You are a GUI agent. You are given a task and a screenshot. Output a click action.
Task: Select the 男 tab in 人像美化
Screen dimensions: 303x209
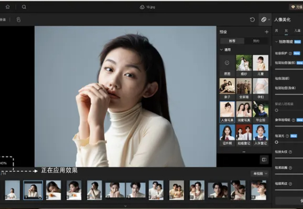tap(277, 30)
